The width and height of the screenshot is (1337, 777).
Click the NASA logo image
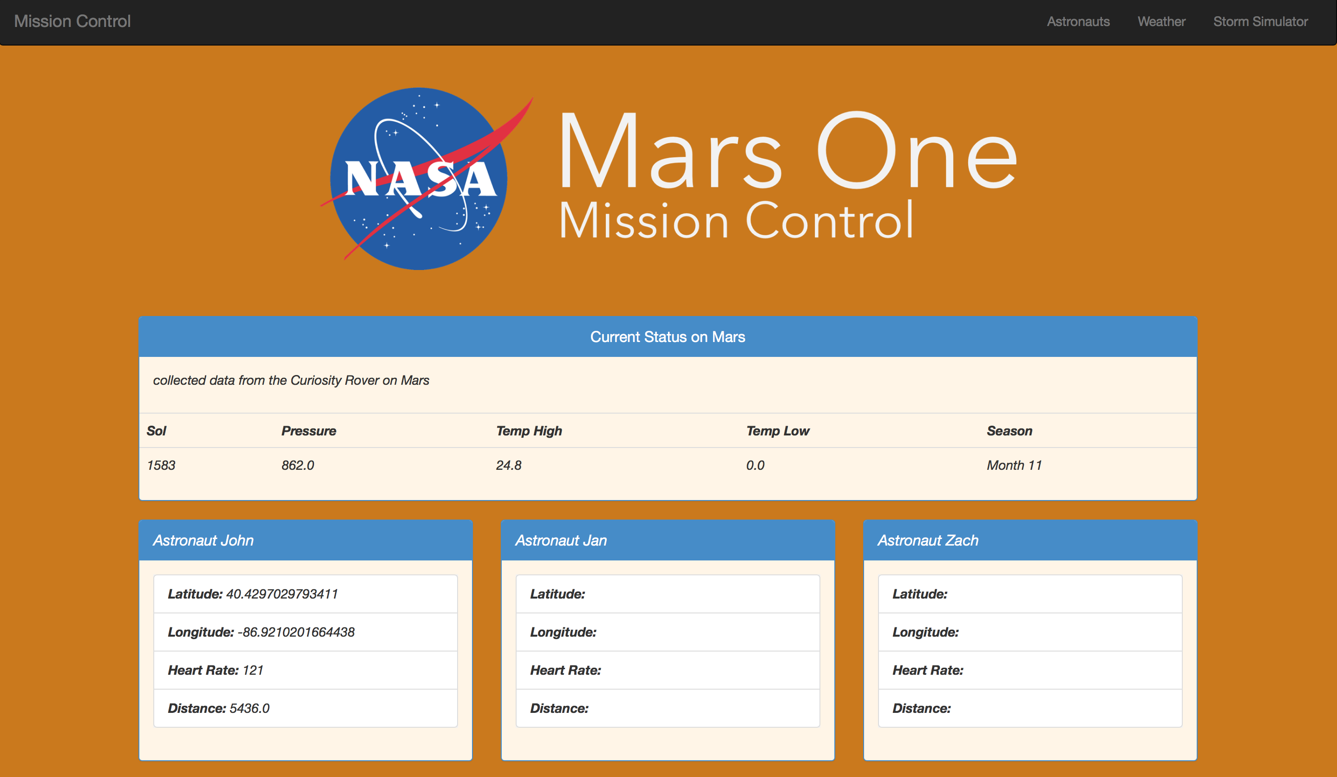point(419,179)
